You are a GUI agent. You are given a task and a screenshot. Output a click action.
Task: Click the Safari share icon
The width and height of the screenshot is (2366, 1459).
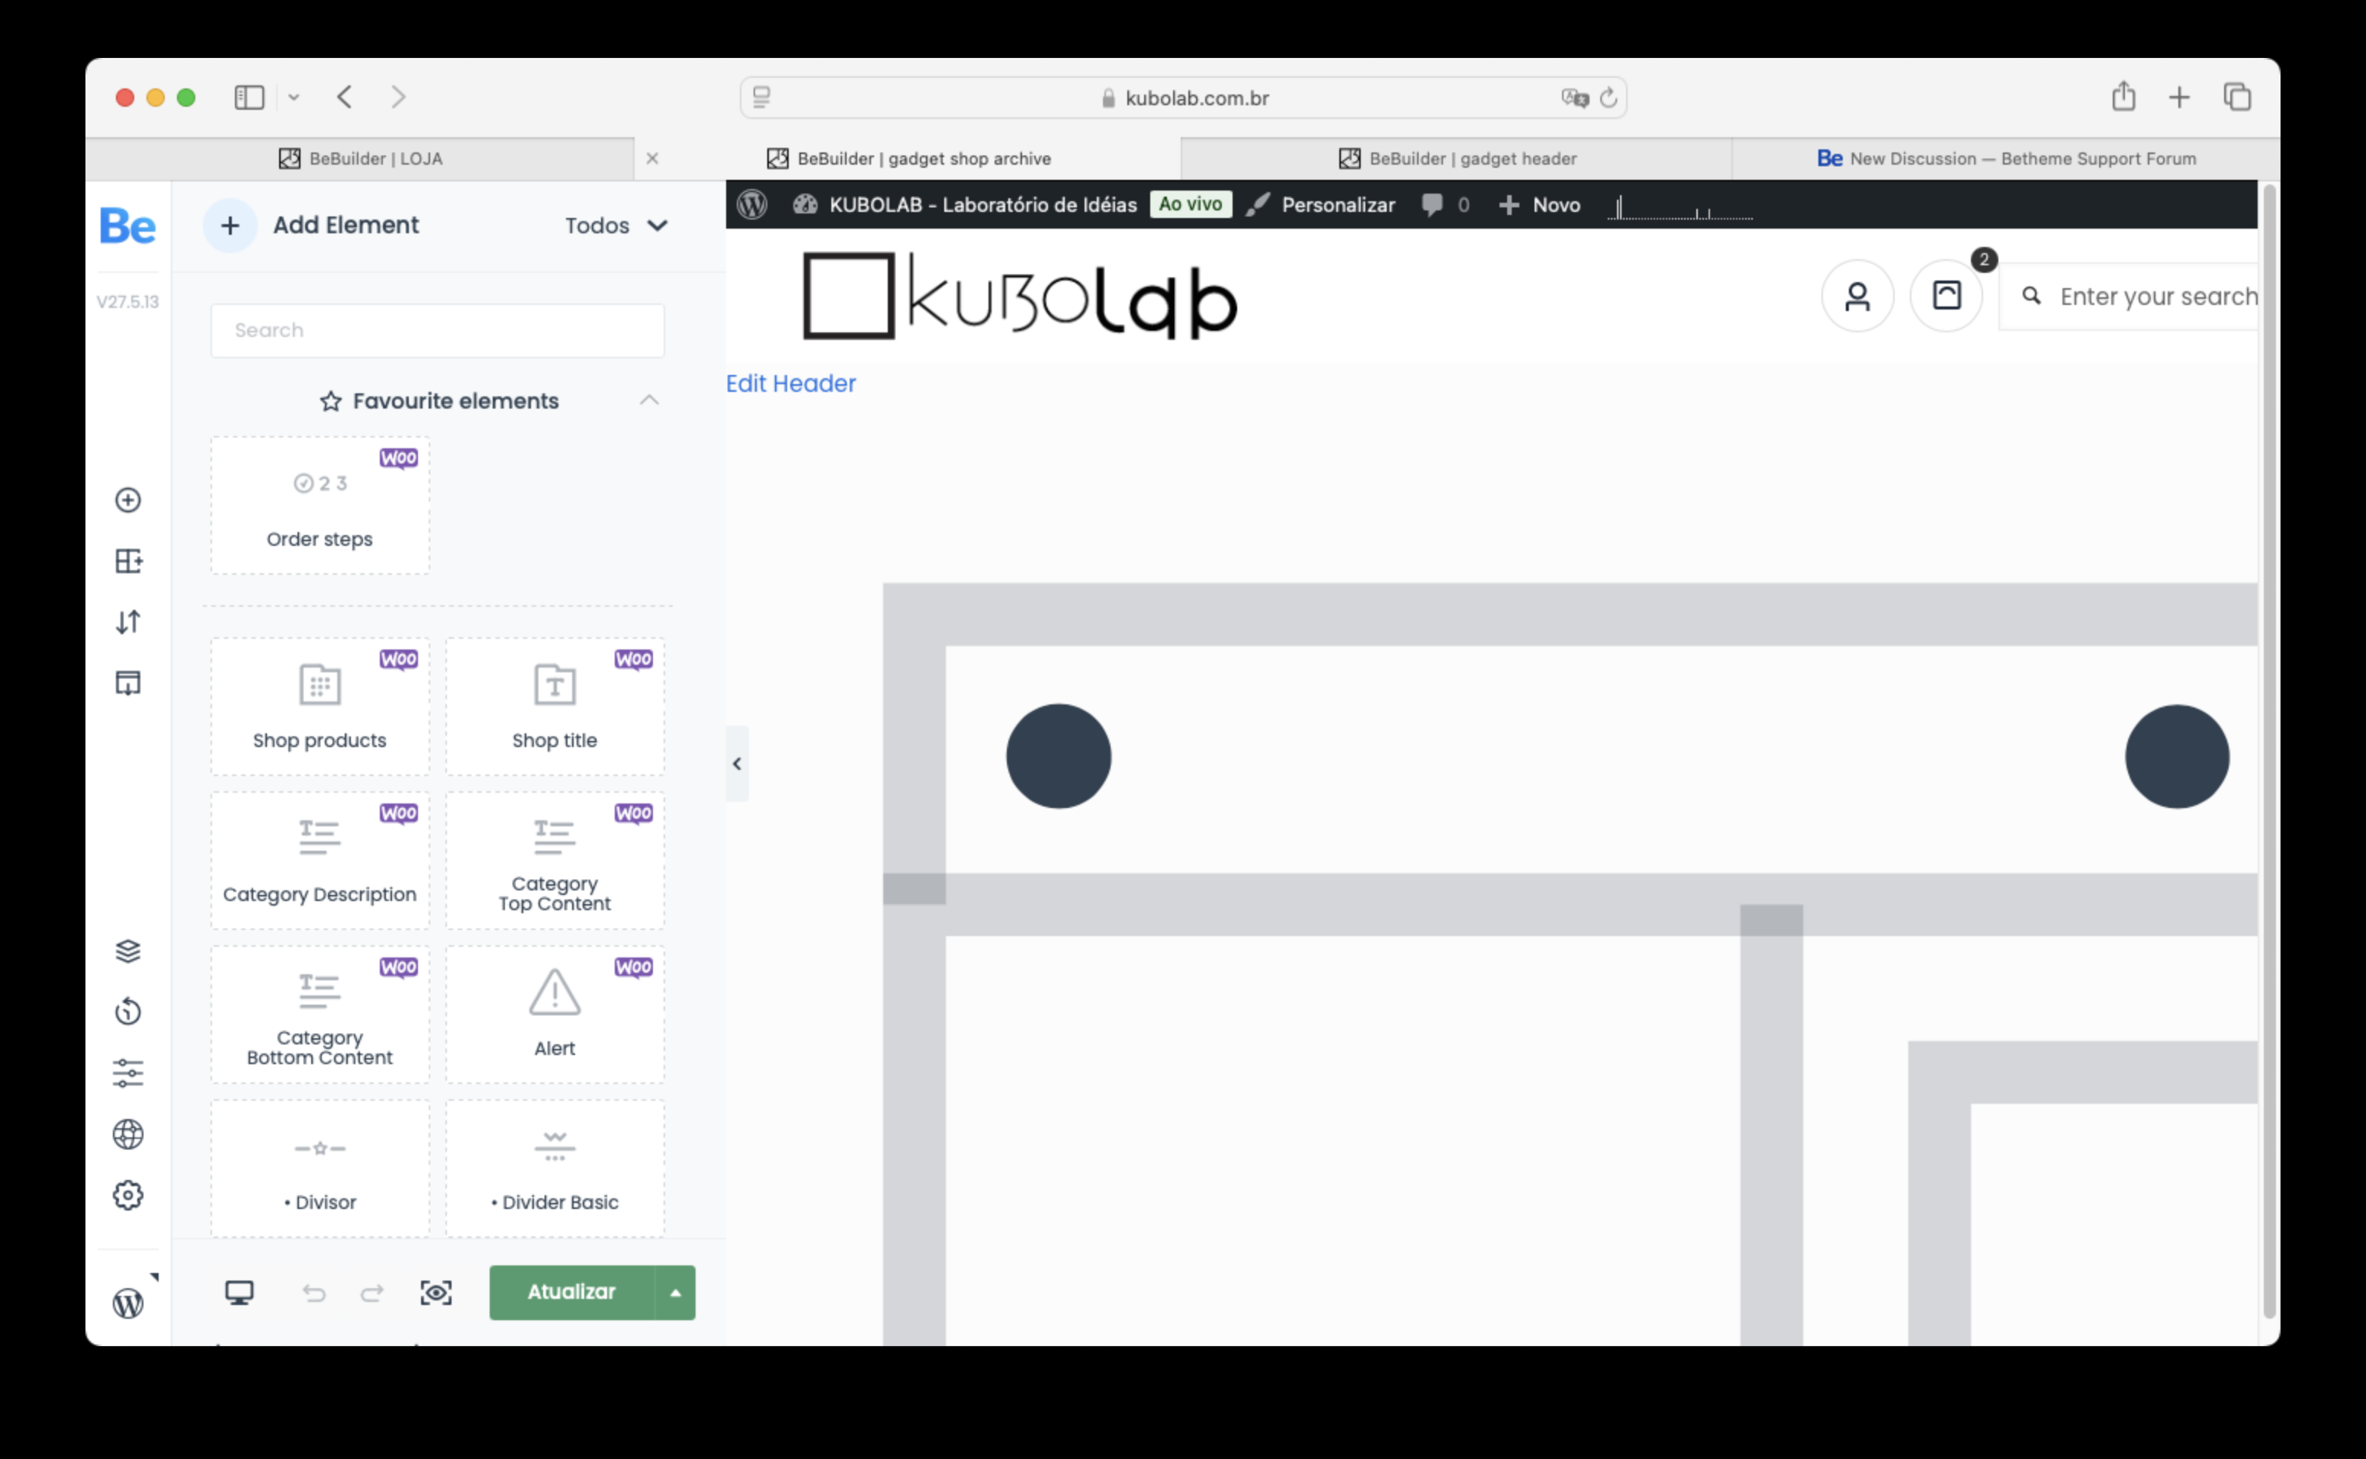tap(2123, 97)
